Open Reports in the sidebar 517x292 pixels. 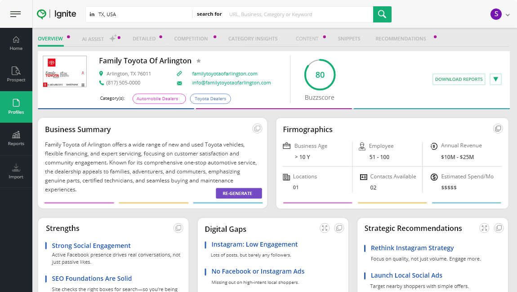tap(16, 138)
